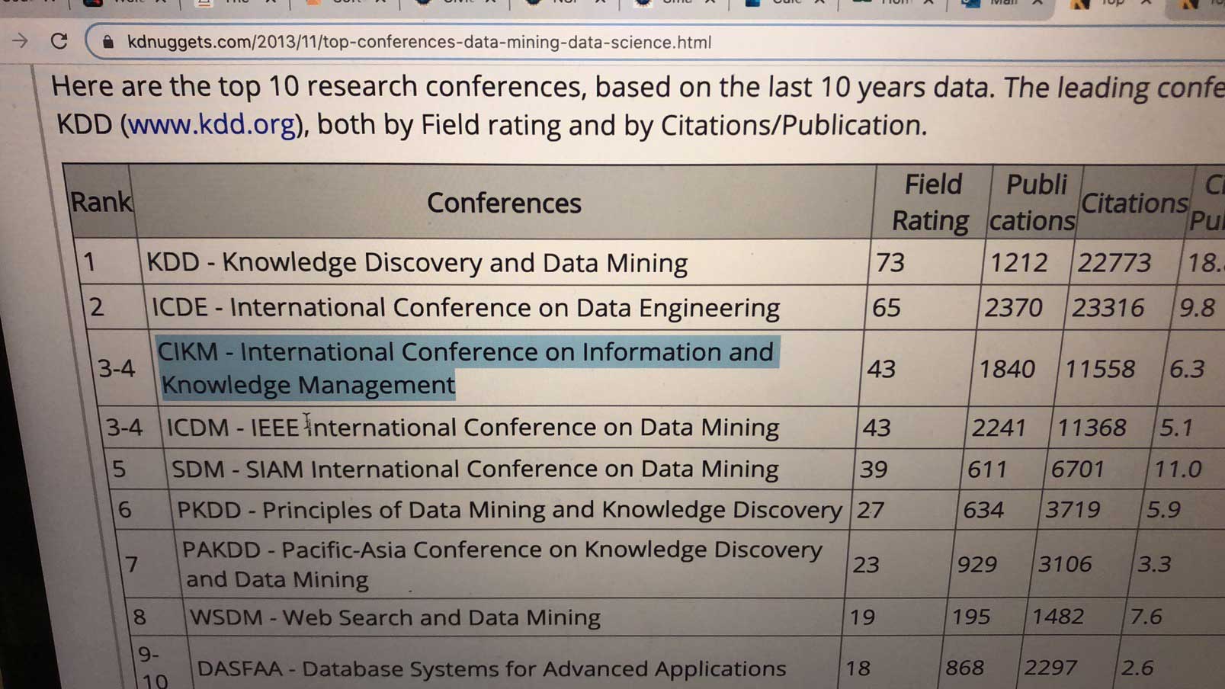Open the www.kdd.org link

click(x=212, y=125)
